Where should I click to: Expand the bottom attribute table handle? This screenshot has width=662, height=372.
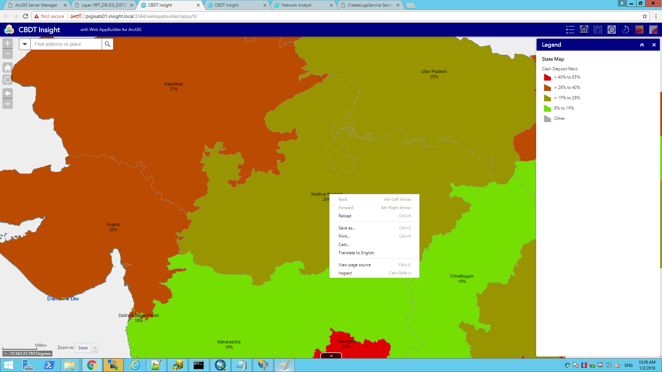(331, 355)
